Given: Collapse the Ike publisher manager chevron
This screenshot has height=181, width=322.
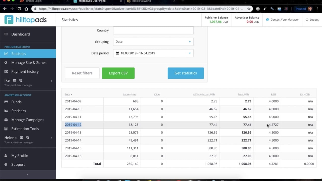Looking at the screenshot, I should click(51, 81).
